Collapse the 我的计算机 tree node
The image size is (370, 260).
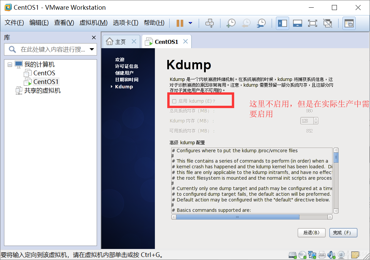pos(10,64)
